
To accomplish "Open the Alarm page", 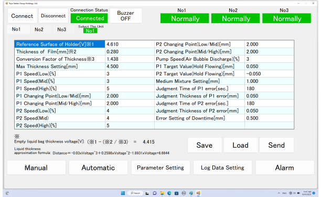I will 285,168.
